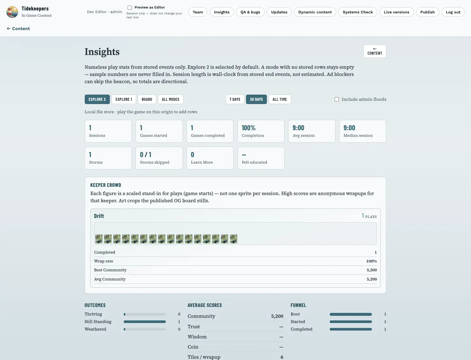The image size is (471, 360).
Task: Click the Sessions stat card
Action: click(108, 131)
